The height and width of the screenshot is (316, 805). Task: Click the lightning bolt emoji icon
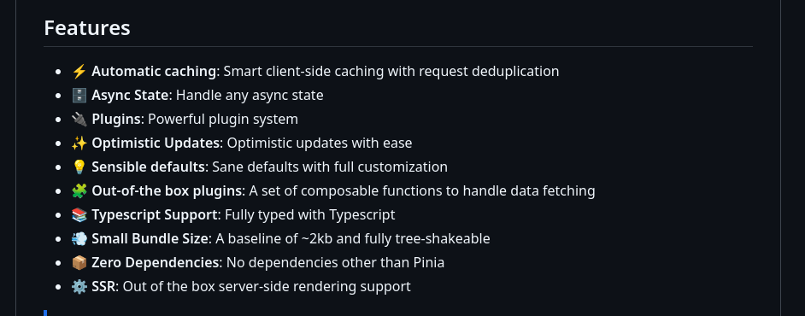click(x=79, y=71)
